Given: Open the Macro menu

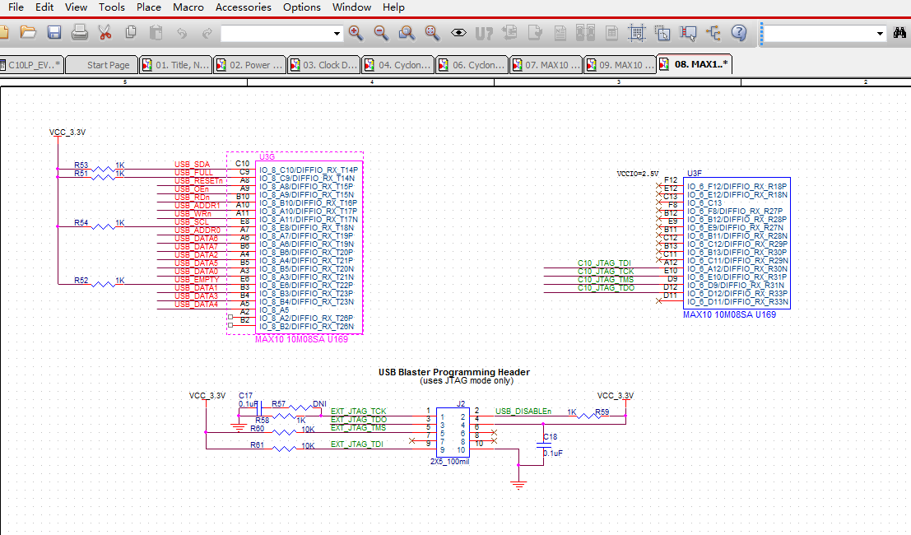Looking at the screenshot, I should pyautogui.click(x=188, y=7).
